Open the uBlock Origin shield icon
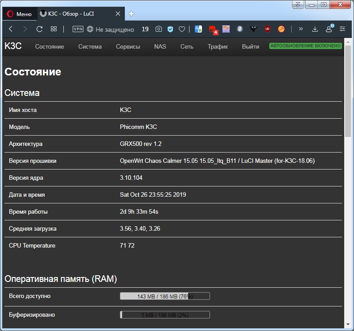The width and height of the screenshot is (354, 331). pyautogui.click(x=268, y=29)
